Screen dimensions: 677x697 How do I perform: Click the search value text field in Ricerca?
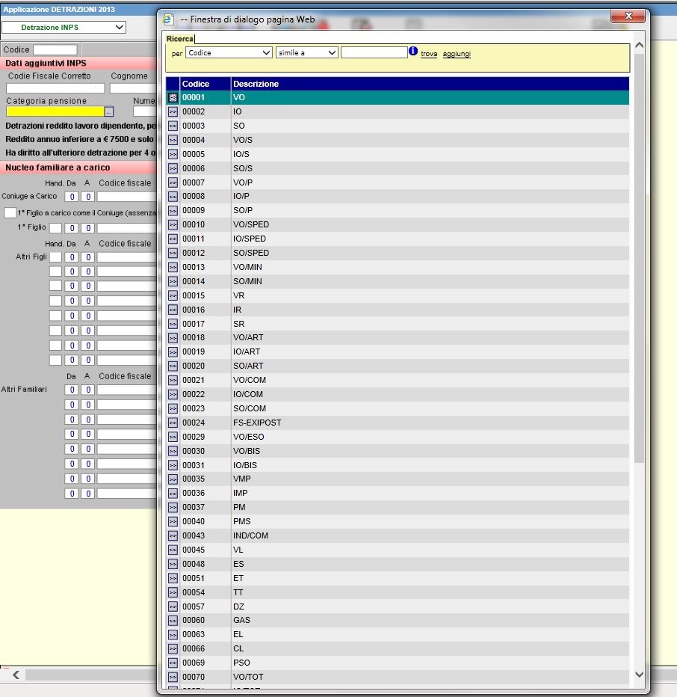point(373,53)
